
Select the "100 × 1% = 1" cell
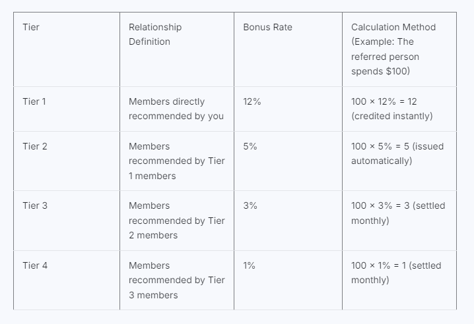click(395, 273)
